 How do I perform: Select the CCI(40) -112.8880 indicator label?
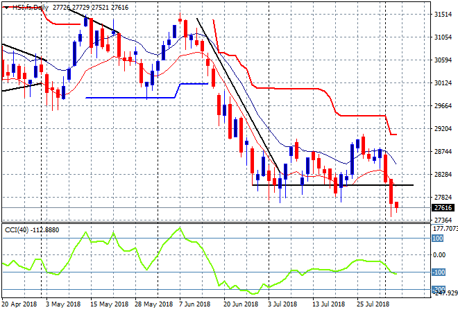pos(32,230)
